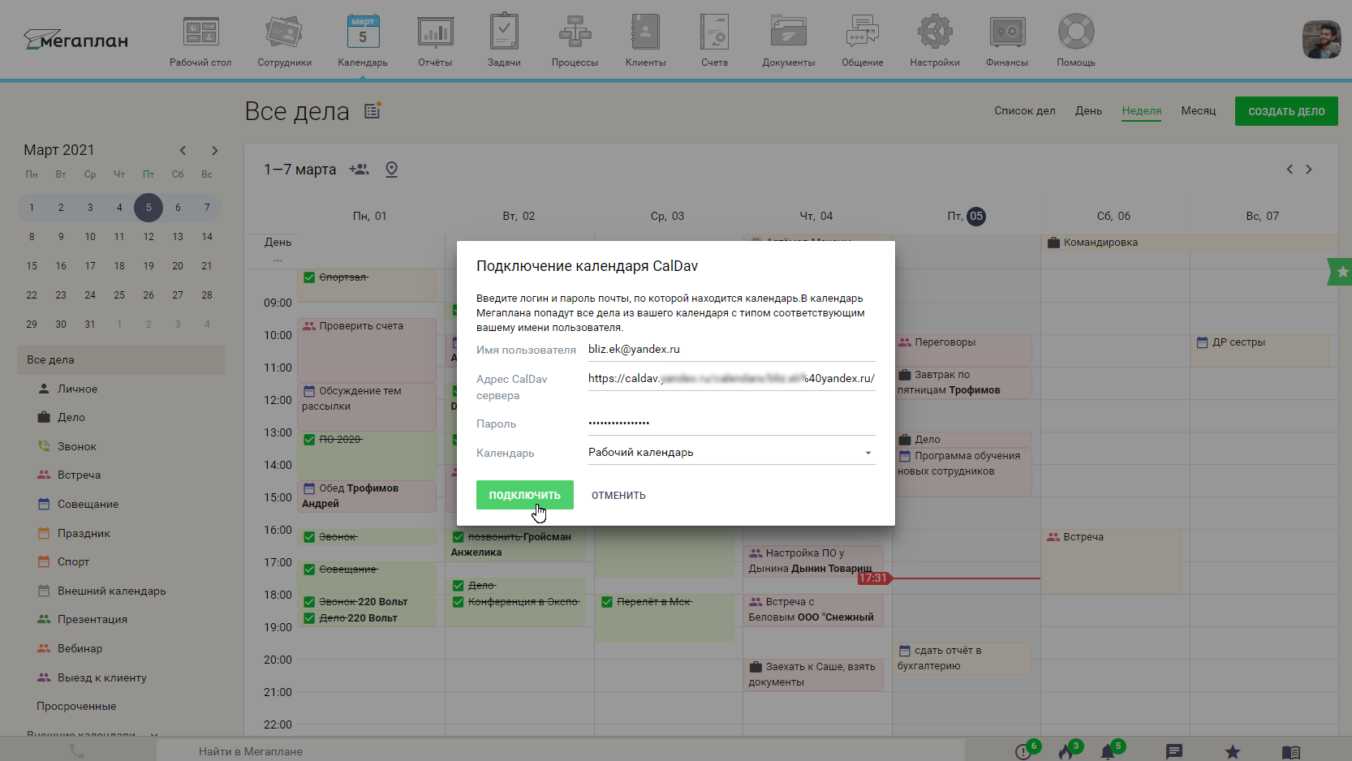Open the Командировка all-day event

(1189, 243)
